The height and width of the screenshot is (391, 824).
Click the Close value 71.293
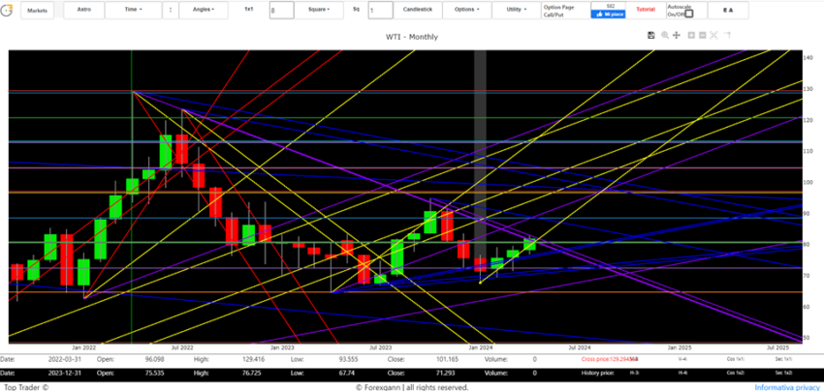pos(444,374)
